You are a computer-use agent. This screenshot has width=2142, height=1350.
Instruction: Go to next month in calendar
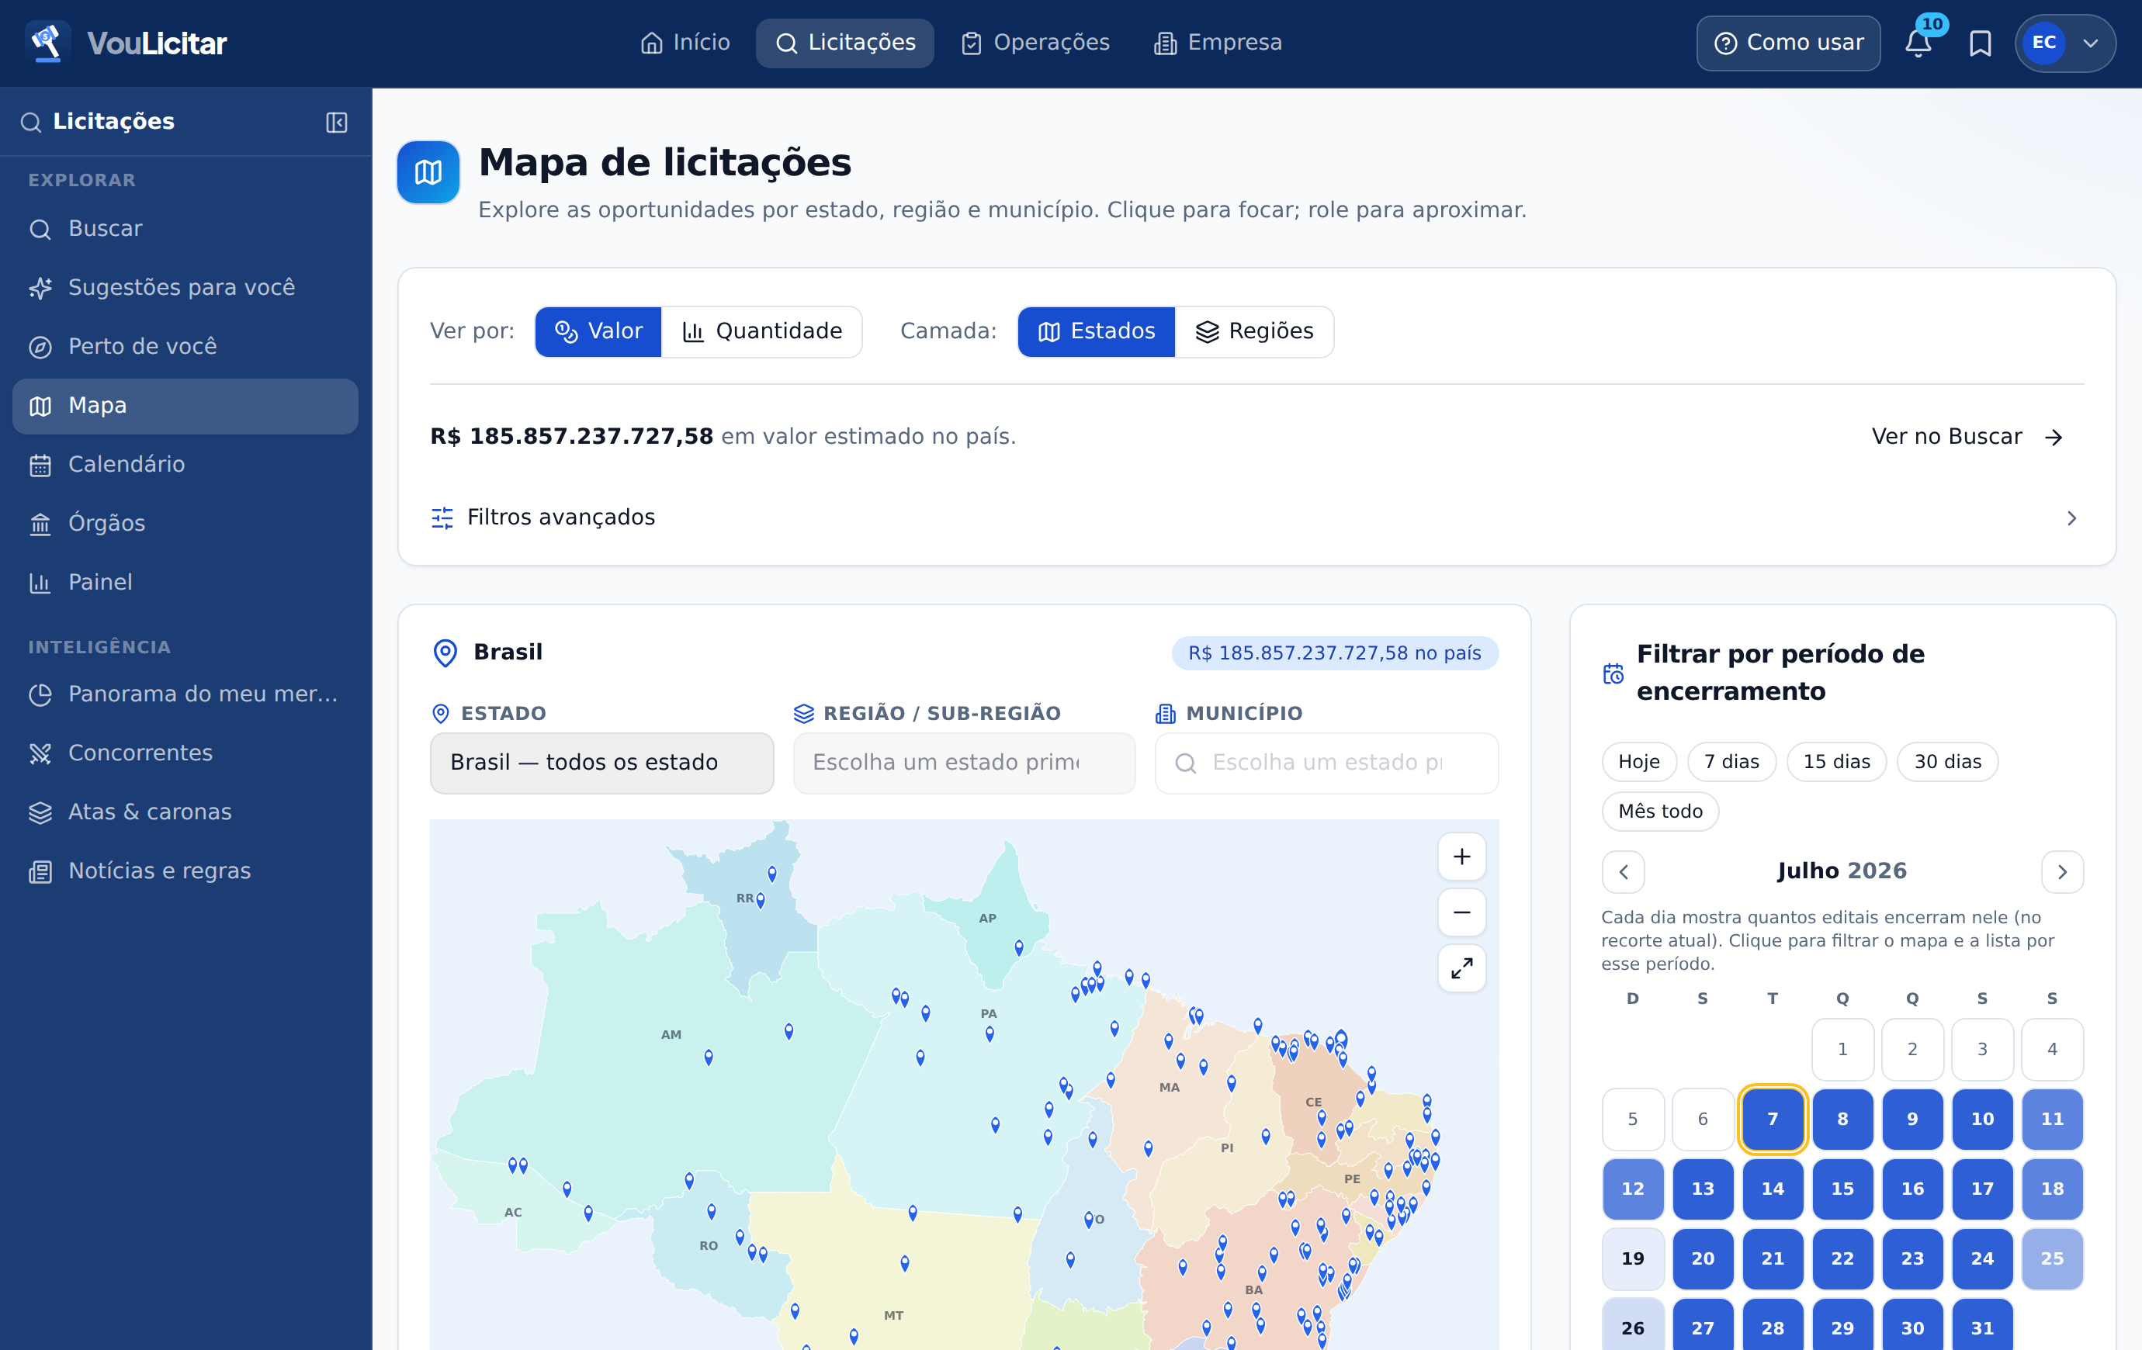point(2062,871)
